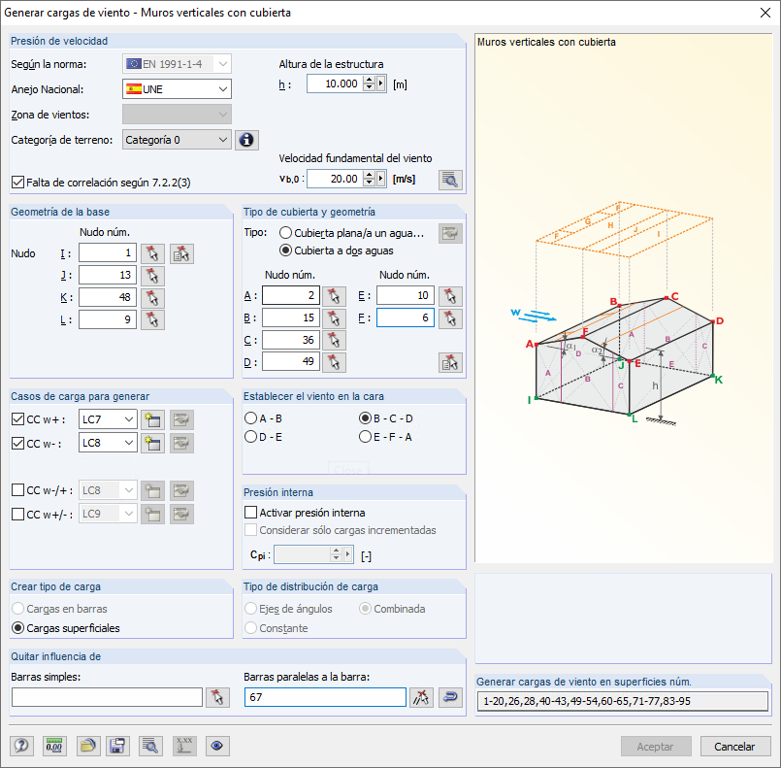Screen dimensions: 781x768
Task: Select Cubierta plana/a un agua roof type
Action: (285, 233)
